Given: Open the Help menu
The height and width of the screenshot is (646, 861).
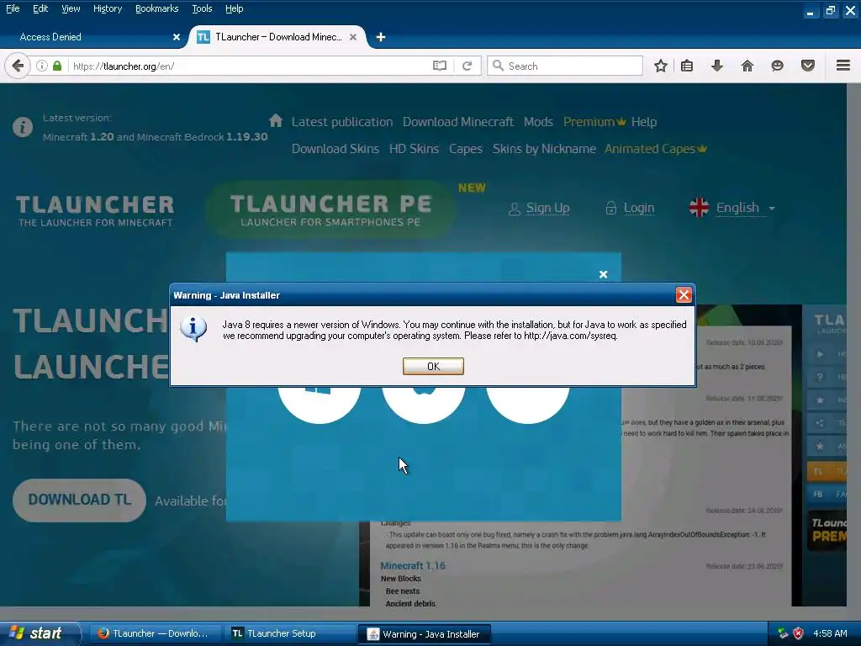Looking at the screenshot, I should tap(234, 8).
